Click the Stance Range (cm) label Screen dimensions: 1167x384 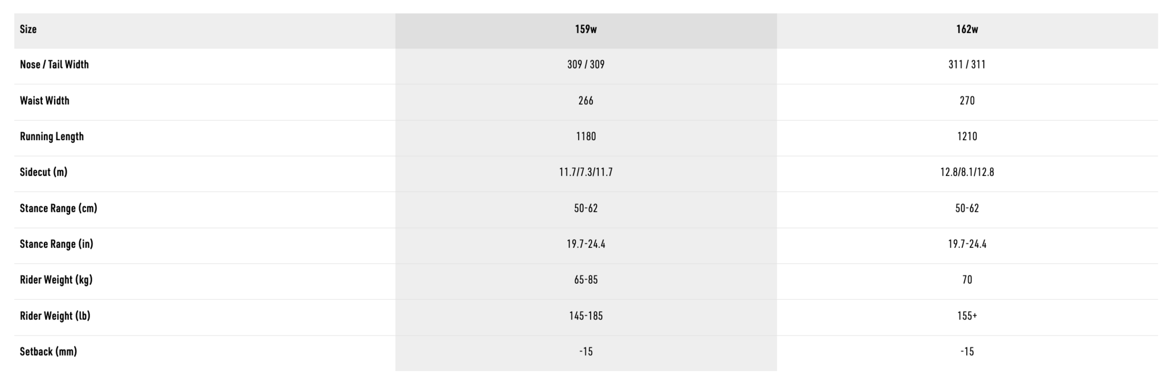pos(58,209)
